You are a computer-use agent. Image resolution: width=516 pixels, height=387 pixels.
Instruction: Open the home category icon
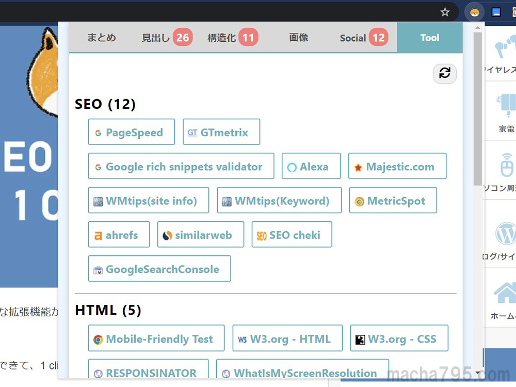[x=505, y=293]
